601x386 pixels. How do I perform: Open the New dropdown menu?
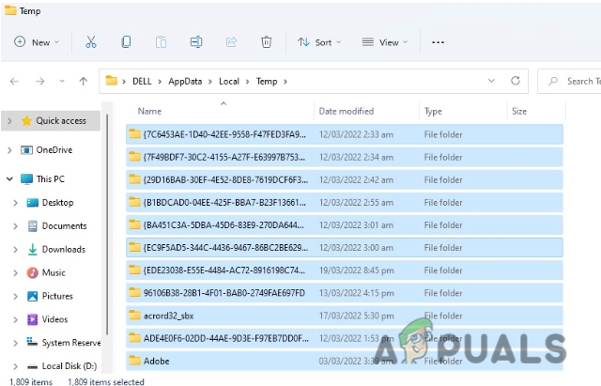pyautogui.click(x=37, y=42)
